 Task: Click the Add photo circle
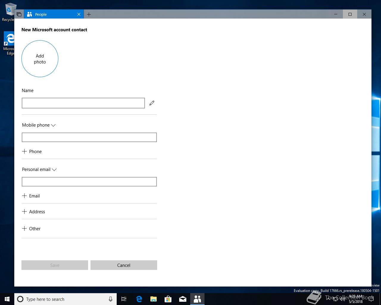coord(40,59)
